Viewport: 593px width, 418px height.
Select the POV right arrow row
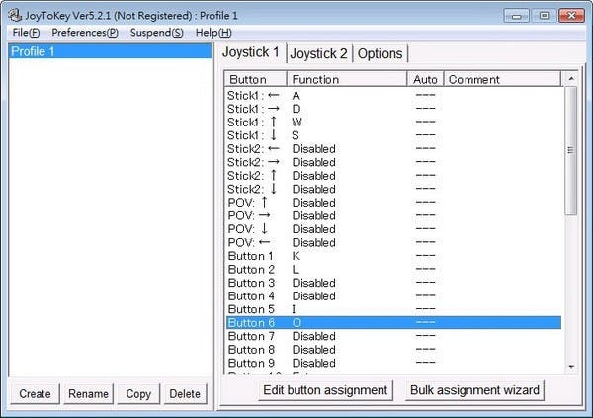pyautogui.click(x=393, y=216)
